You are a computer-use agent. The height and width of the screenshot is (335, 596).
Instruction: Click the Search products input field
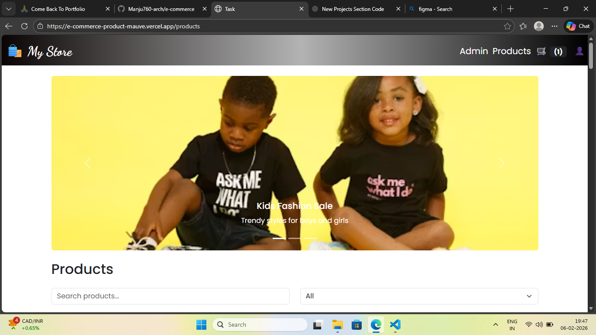[170, 296]
